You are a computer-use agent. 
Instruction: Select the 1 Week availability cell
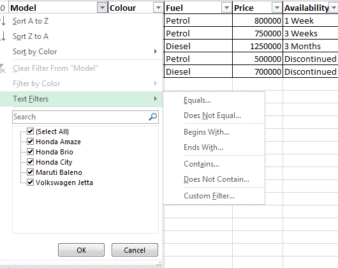[x=311, y=20]
